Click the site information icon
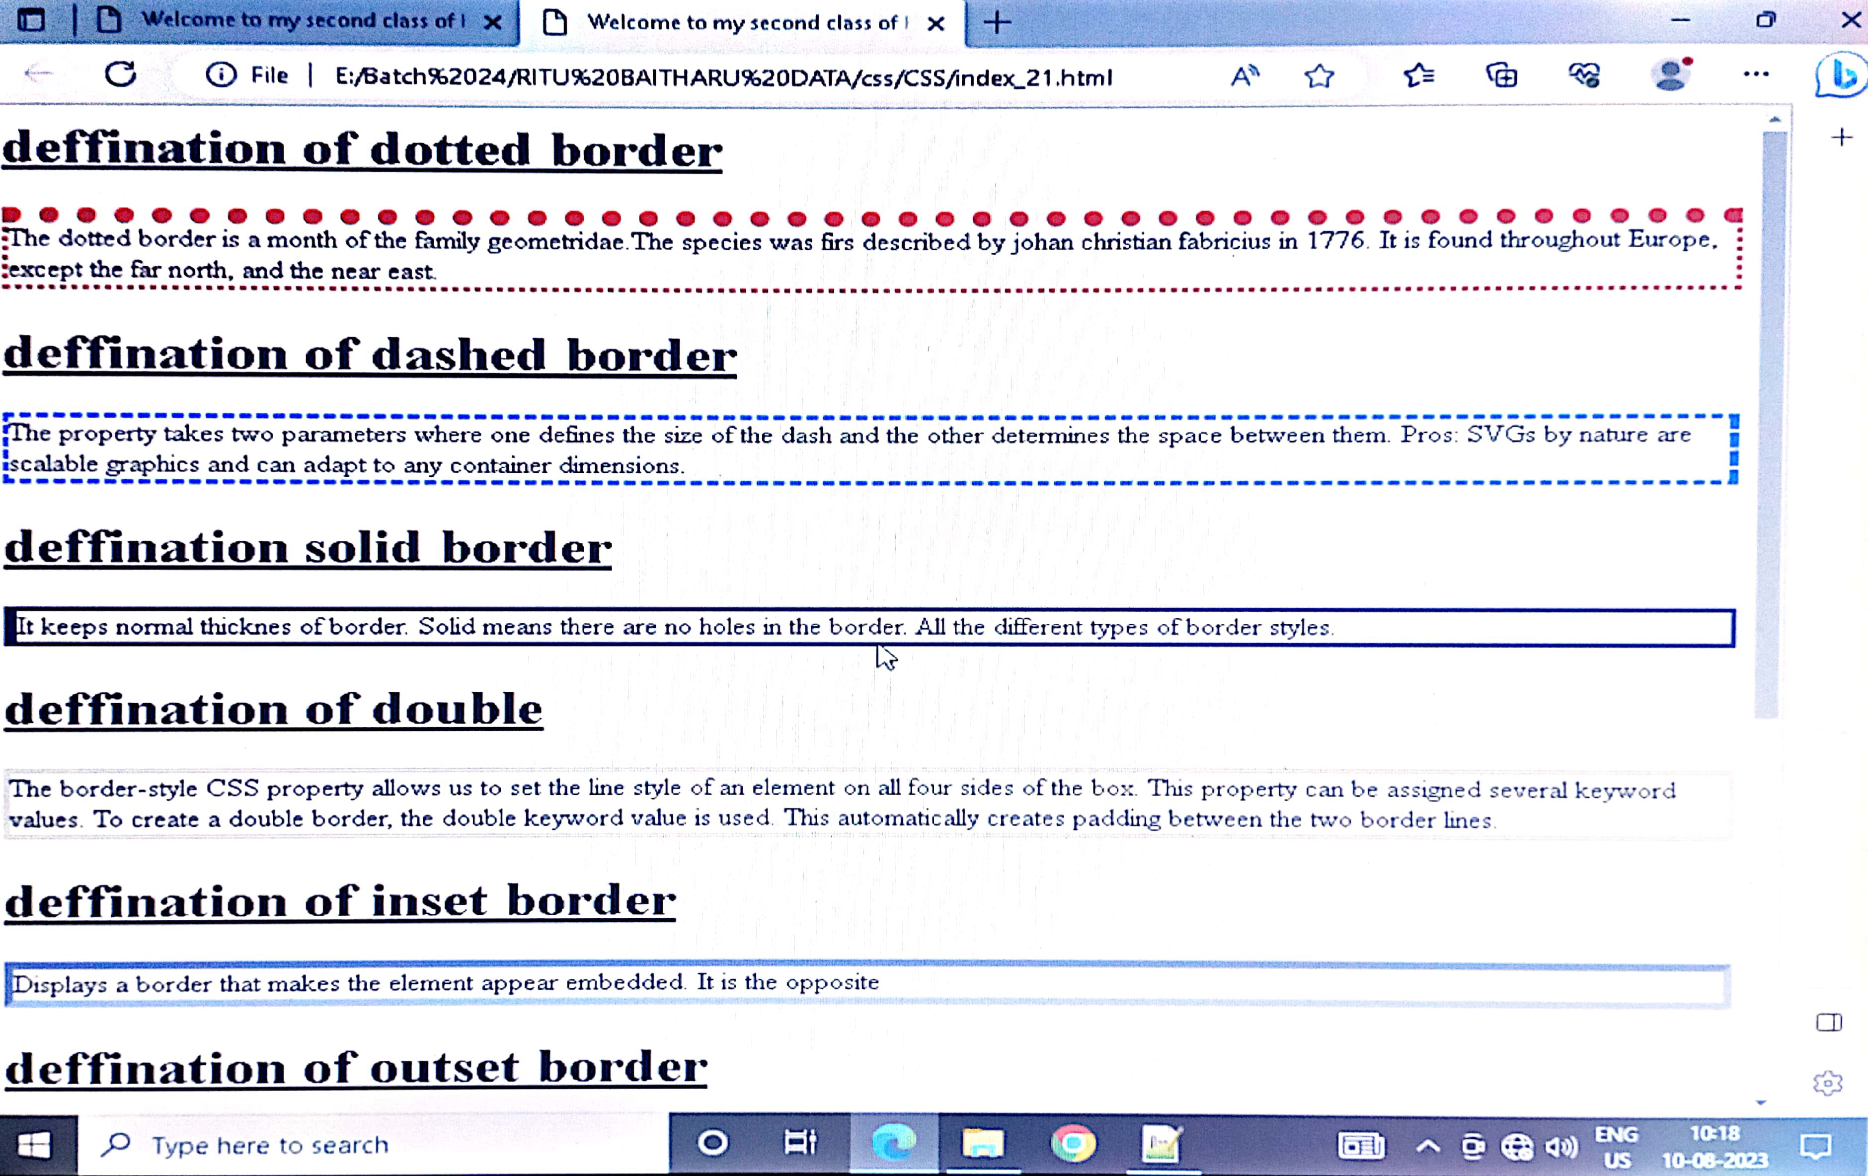The width and height of the screenshot is (1868, 1176). (x=220, y=75)
